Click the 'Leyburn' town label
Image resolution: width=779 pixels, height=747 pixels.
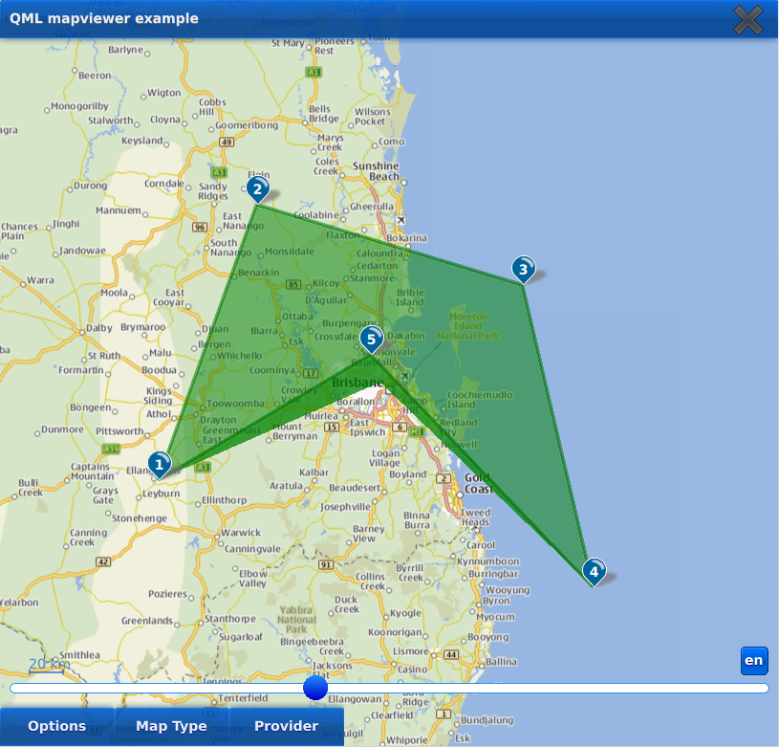pos(161,494)
